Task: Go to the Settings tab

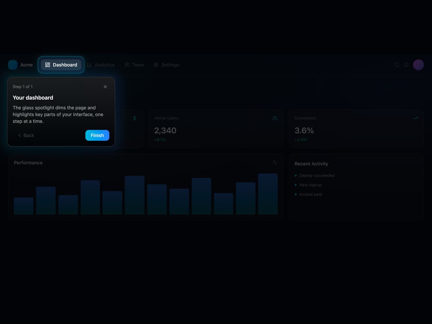Action: click(166, 65)
